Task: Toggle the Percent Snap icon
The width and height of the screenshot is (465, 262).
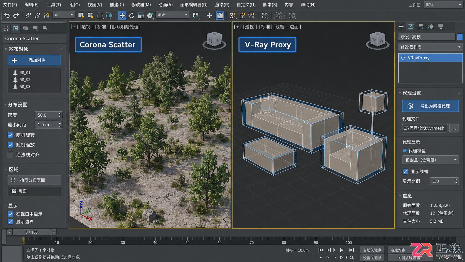Action: pyautogui.click(x=251, y=16)
